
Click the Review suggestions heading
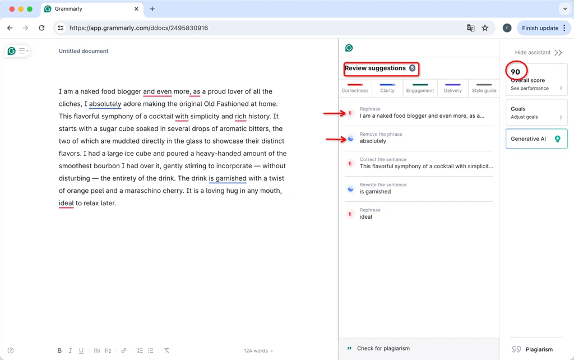(375, 68)
